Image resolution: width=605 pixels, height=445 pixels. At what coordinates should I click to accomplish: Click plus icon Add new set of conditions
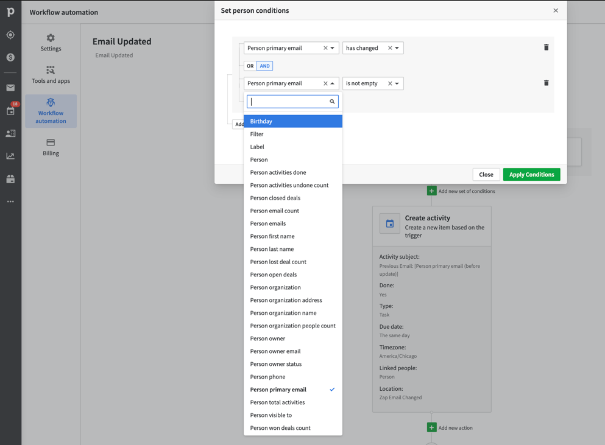coord(431,191)
